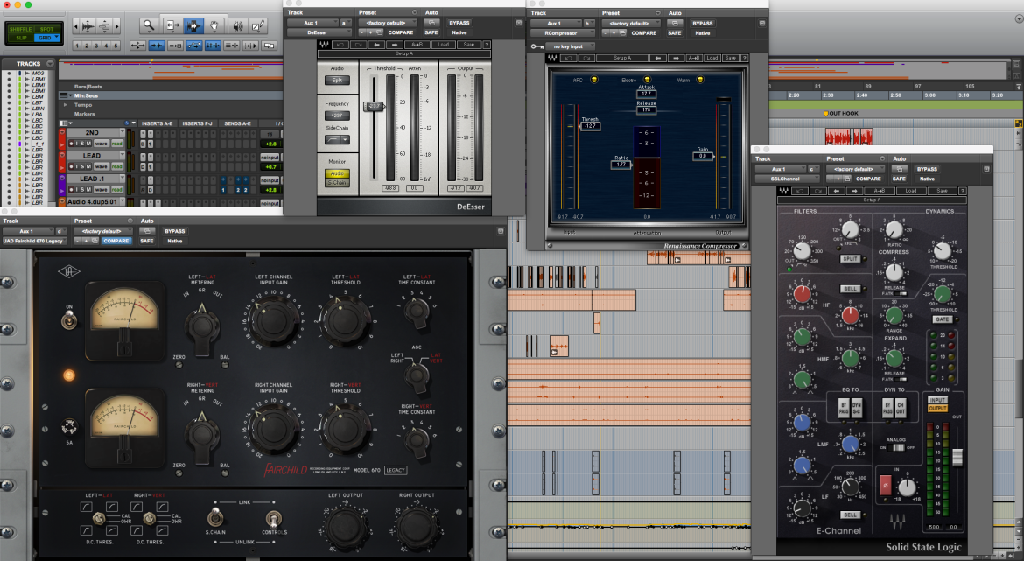Image resolution: width=1024 pixels, height=561 pixels.
Task: Open the RCompressor question mark help
Action: [x=745, y=58]
